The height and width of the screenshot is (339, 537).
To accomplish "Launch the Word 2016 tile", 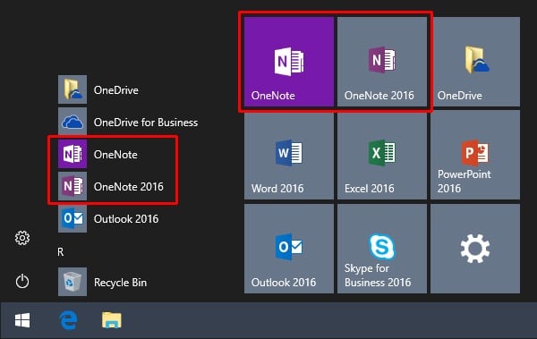I will point(289,156).
